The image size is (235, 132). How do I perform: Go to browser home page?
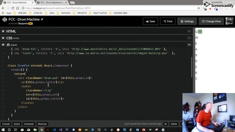tap(18, 8)
